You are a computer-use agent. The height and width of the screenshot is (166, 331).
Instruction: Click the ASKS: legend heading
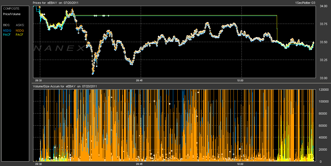20,25
